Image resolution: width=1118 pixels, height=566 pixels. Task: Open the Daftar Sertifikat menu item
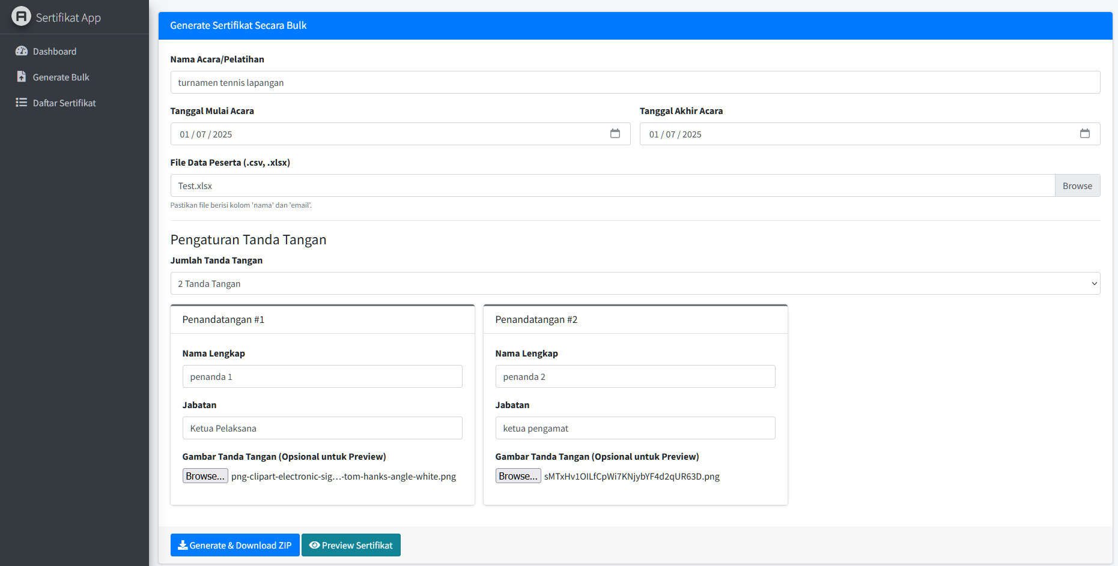pos(74,103)
